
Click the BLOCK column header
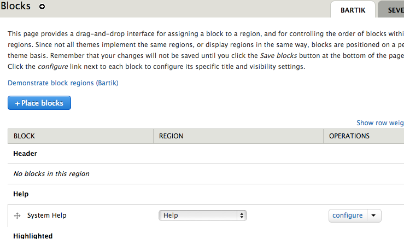click(24, 136)
